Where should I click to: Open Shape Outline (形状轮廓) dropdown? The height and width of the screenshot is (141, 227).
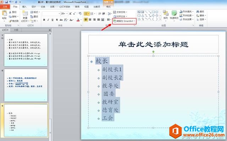187,15
